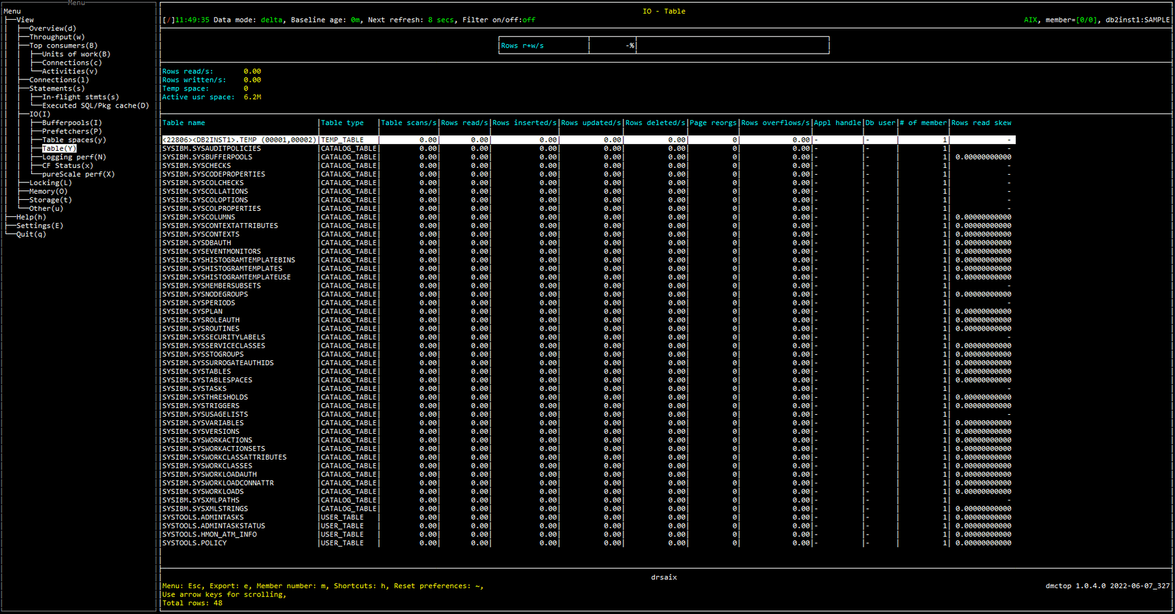Select Table spaces(y) entry
The image size is (1175, 614).
tap(74, 140)
